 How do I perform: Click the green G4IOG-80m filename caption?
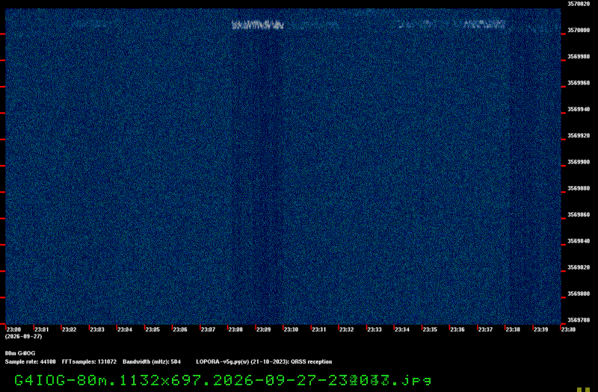pyautogui.click(x=223, y=380)
